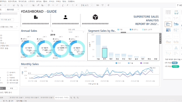This screenshot has width=182, height=102.
Task: Open the year selection dropdown showing 2019
Action: [76, 32]
